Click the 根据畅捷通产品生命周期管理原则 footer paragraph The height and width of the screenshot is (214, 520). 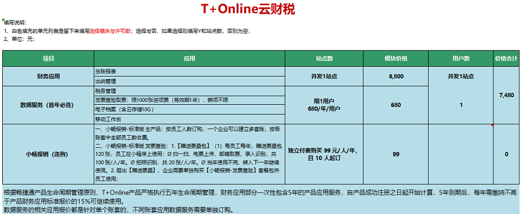pyautogui.click(x=260, y=197)
